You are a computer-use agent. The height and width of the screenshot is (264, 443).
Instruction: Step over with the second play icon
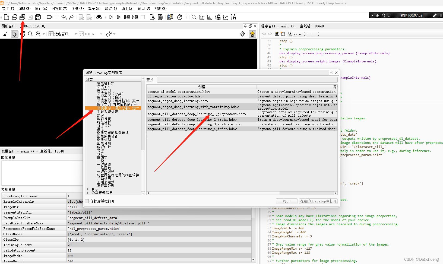click(x=119, y=17)
